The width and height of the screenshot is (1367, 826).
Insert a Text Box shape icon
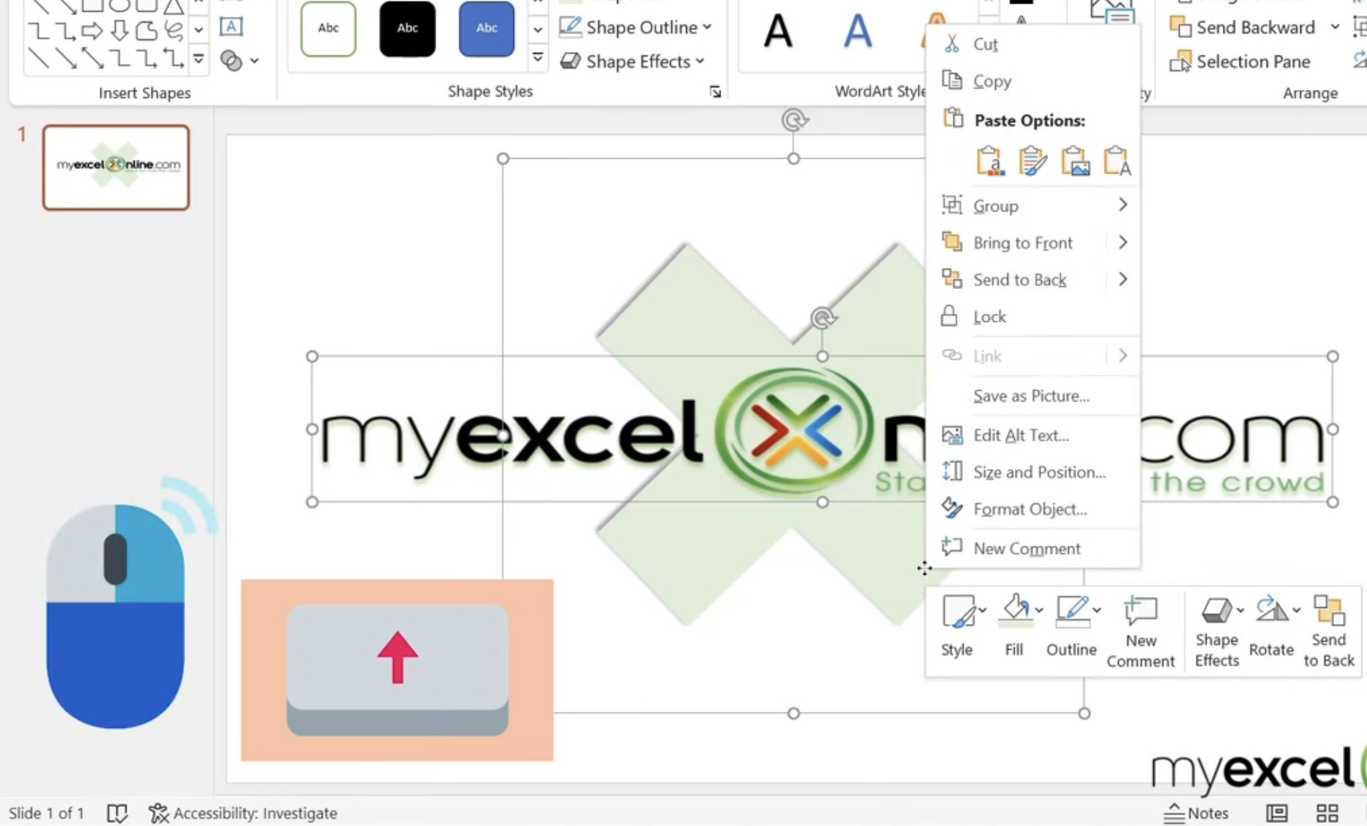pyautogui.click(x=231, y=27)
